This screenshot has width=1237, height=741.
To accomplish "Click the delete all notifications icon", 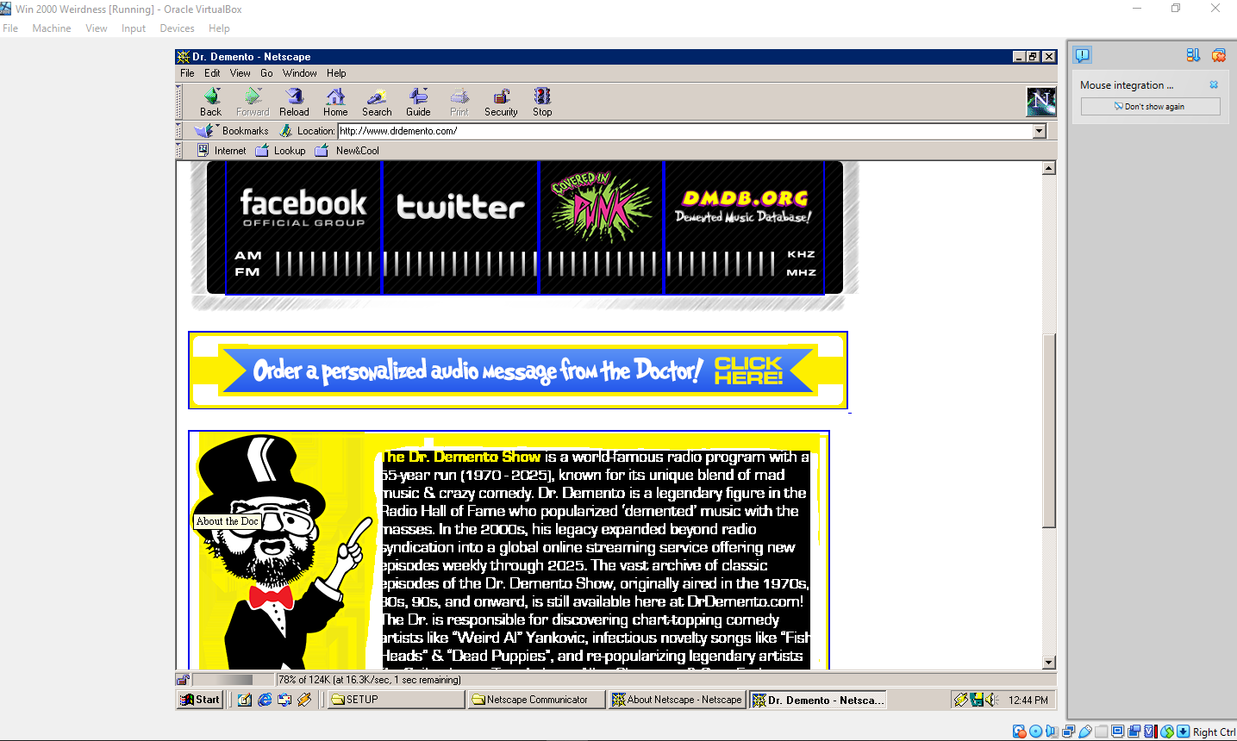I will pyautogui.click(x=1218, y=55).
